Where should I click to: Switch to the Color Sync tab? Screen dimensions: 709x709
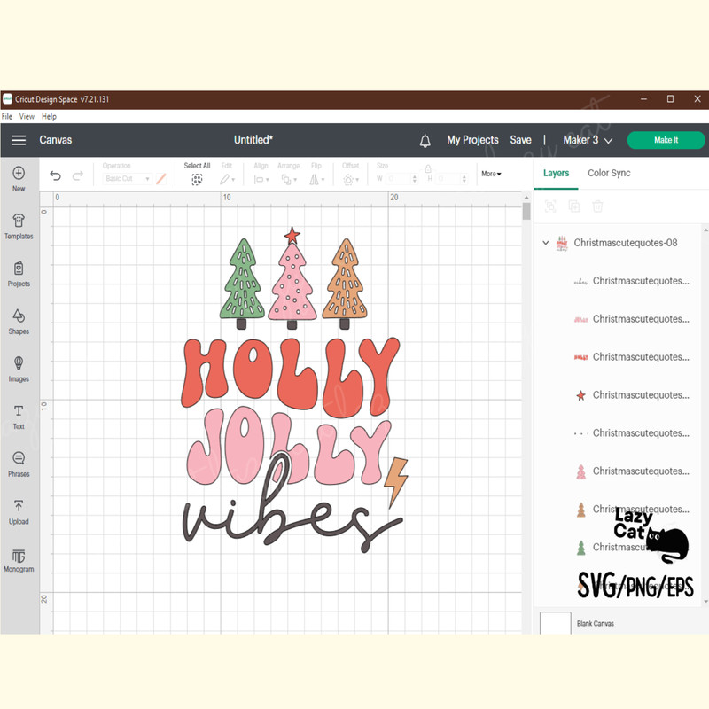pyautogui.click(x=609, y=173)
